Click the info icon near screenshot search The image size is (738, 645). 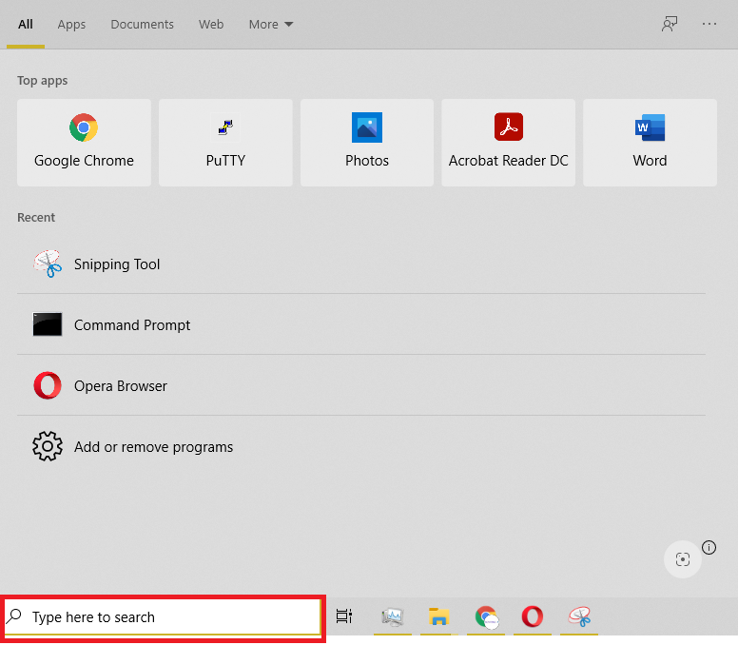(x=709, y=548)
